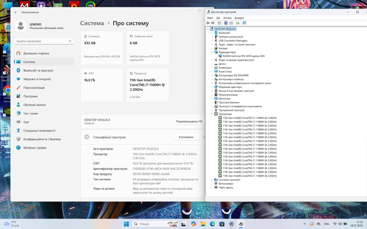The height and width of the screenshot is (229, 367).
Task: Expand Мережеві адаптери node
Action: pos(212,87)
